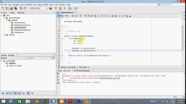Toggle Show Static Members filter in Navigator
Screen dimensions: 186x104
pos(11,93)
